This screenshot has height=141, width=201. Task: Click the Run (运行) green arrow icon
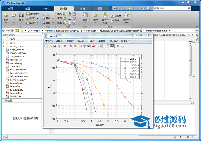click(95, 15)
